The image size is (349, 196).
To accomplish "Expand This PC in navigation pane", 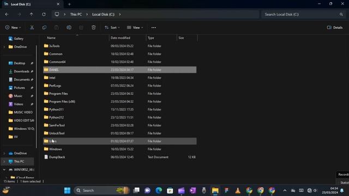I will [4, 162].
